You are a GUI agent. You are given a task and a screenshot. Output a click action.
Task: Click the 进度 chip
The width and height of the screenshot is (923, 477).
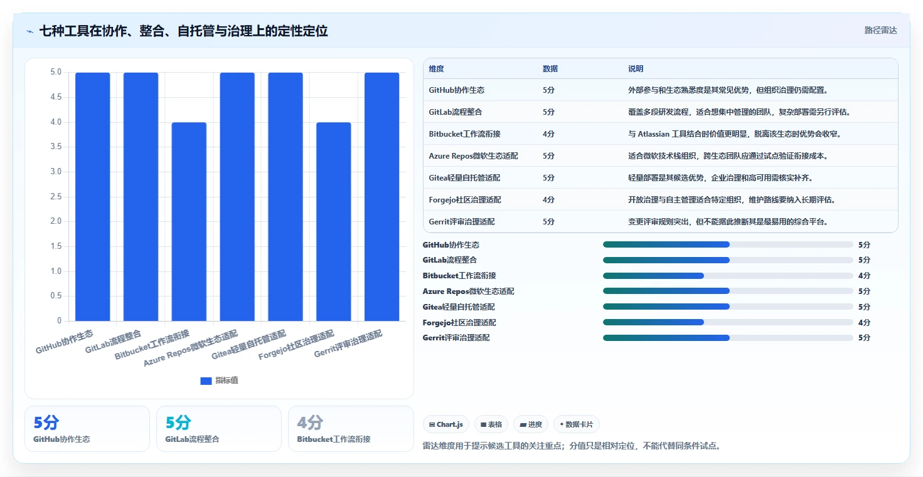(x=531, y=424)
